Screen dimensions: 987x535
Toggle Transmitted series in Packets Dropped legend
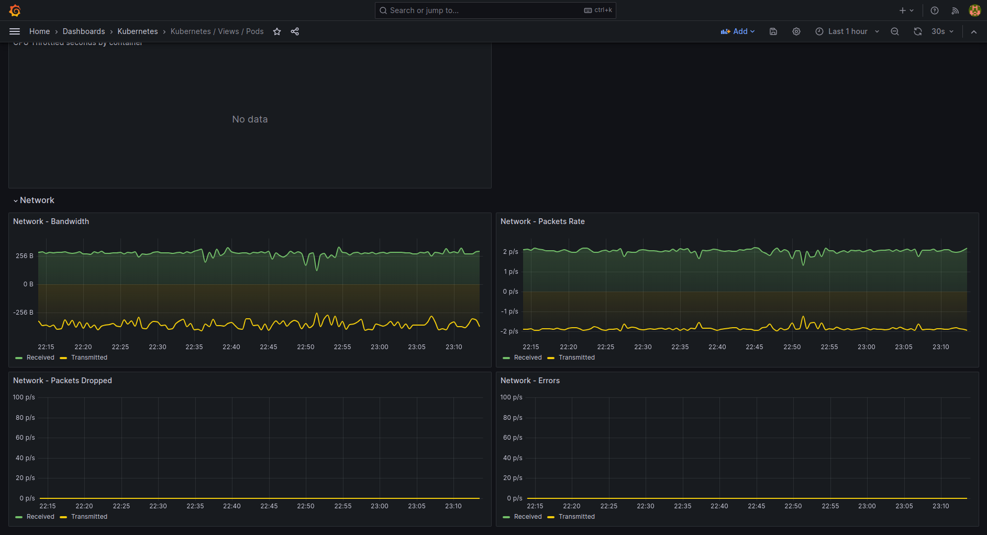(x=89, y=517)
